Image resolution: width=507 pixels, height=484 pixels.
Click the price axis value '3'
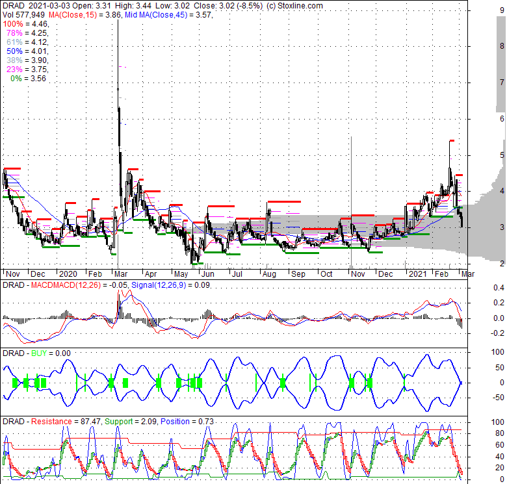pyautogui.click(x=502, y=227)
